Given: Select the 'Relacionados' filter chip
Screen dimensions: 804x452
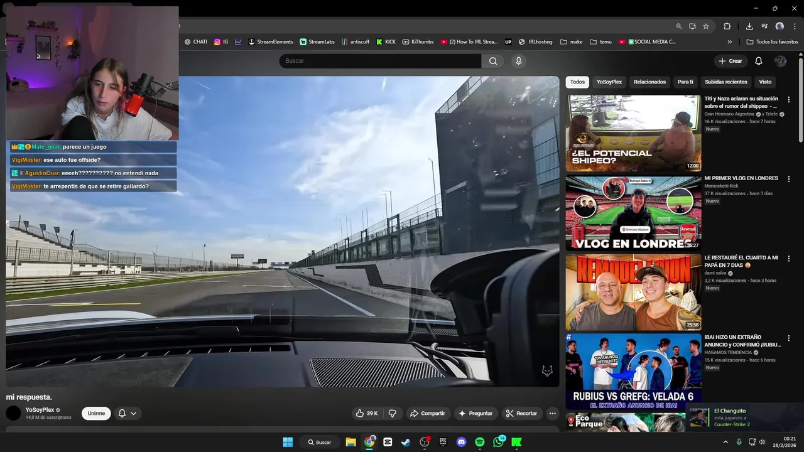Looking at the screenshot, I should click(x=649, y=82).
